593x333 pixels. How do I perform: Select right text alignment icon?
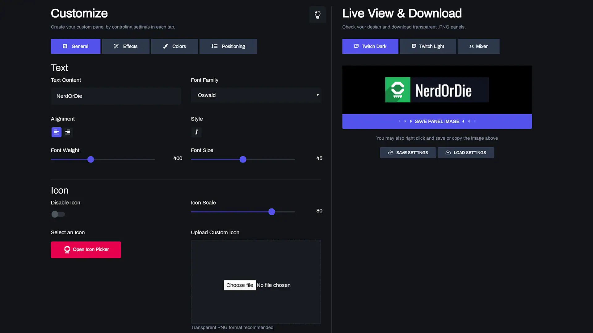click(x=68, y=132)
